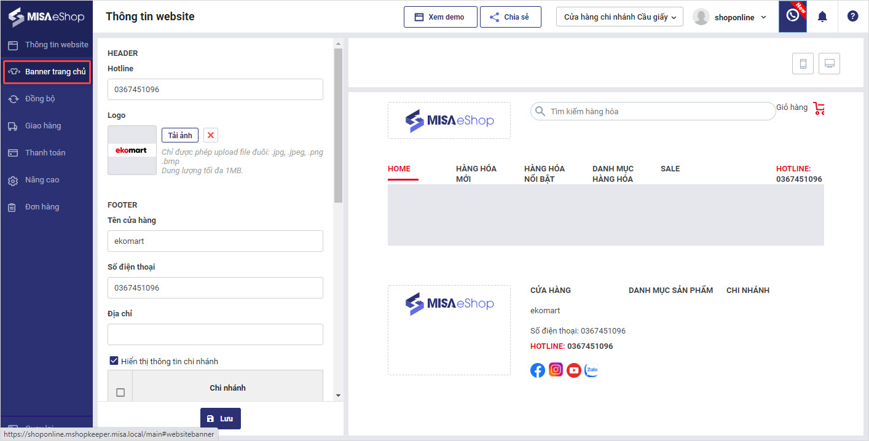Select the SALE tab in preview
This screenshot has height=441, width=869.
670,169
